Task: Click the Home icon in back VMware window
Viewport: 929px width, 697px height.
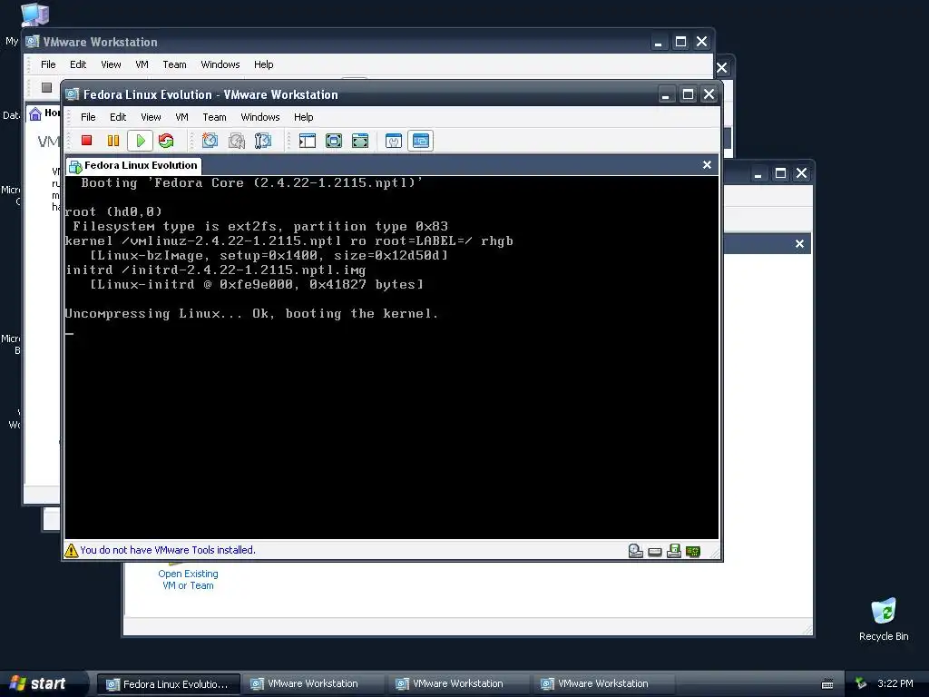Action: coord(35,113)
